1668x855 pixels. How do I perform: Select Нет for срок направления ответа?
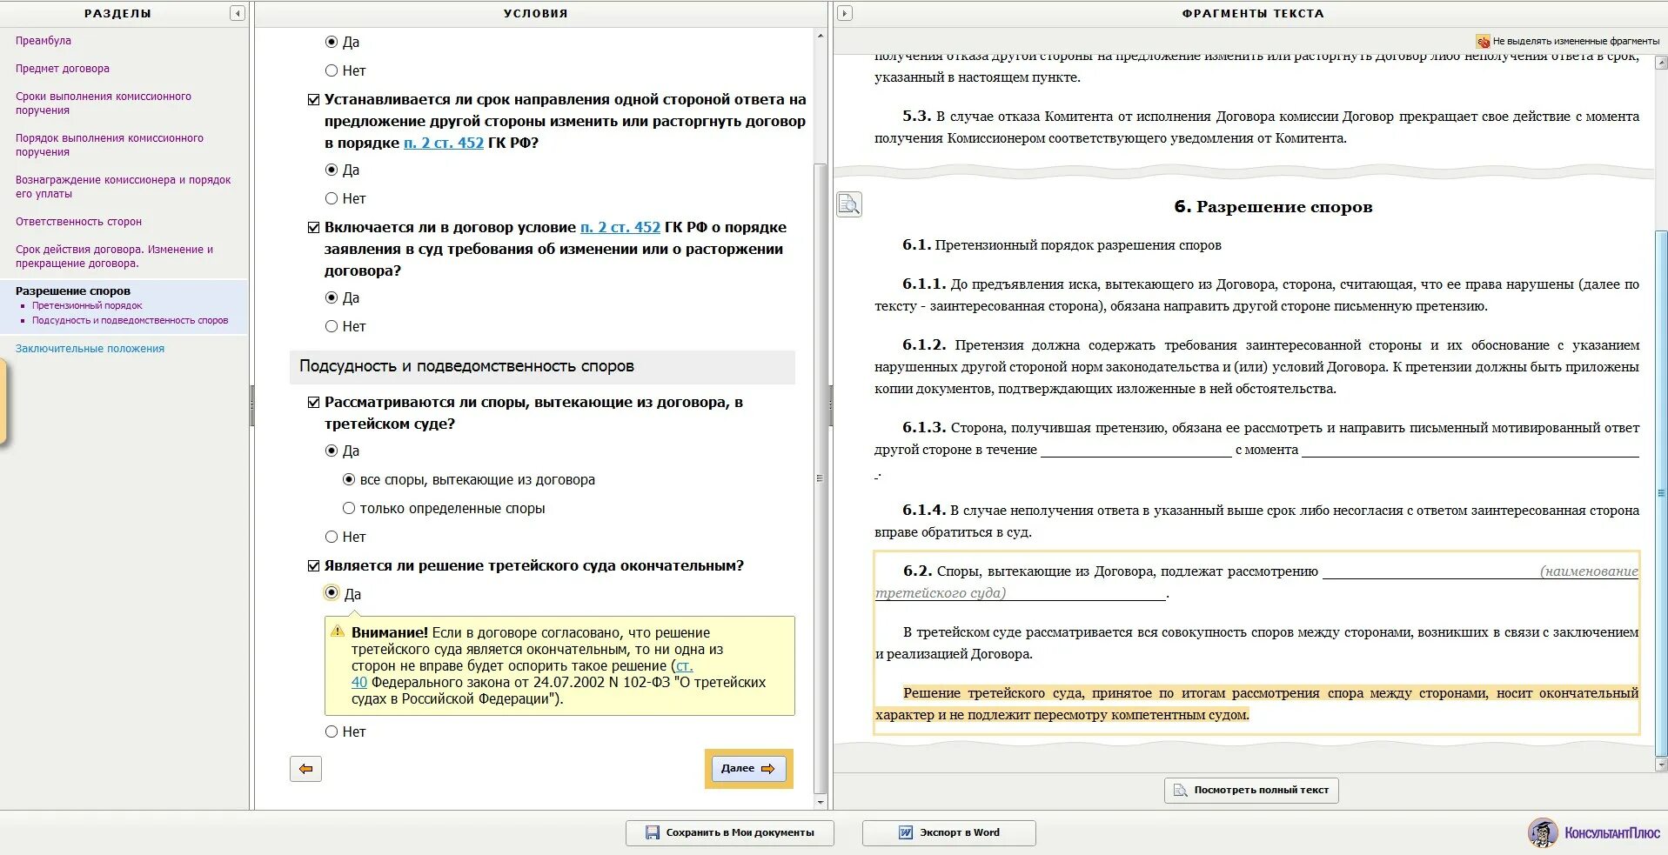pos(332,198)
